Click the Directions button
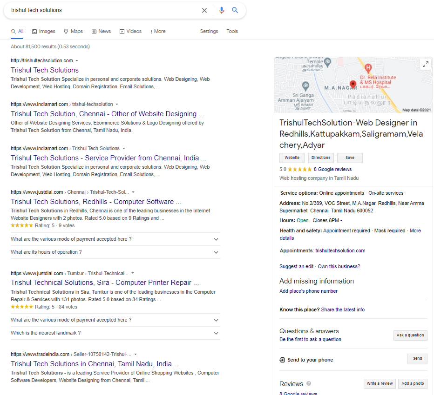 pos(321,158)
